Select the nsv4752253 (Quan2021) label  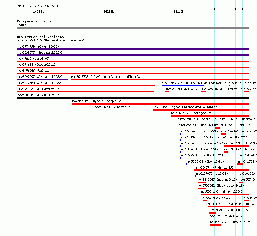[197, 125]
